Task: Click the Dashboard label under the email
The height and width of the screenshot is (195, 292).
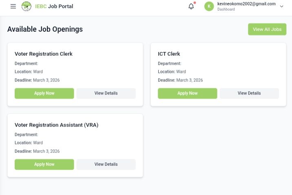Action: (x=226, y=9)
